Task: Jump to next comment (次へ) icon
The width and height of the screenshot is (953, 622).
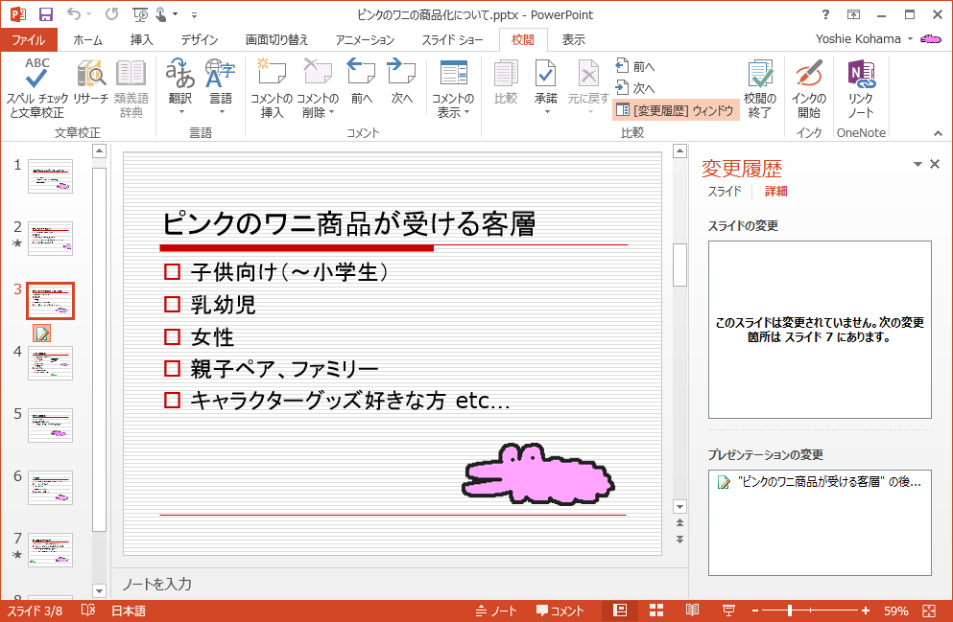Action: pos(401,73)
